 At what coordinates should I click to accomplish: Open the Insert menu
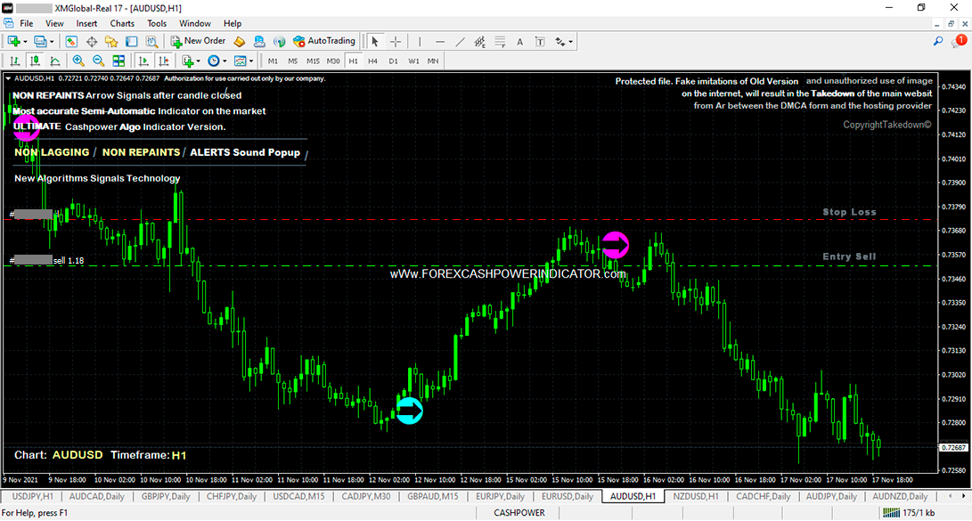(x=86, y=23)
